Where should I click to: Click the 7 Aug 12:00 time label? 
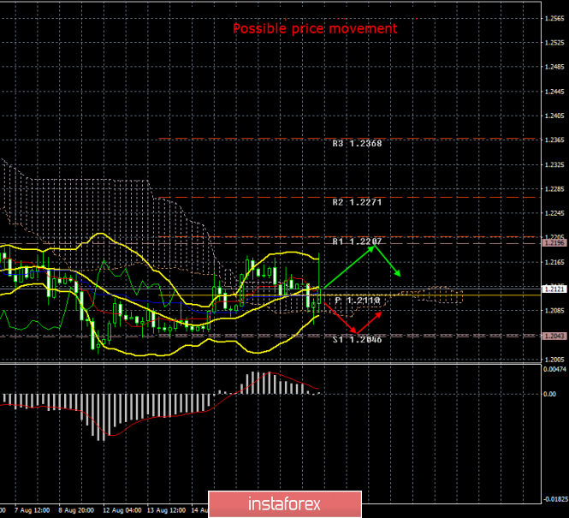pos(33,510)
